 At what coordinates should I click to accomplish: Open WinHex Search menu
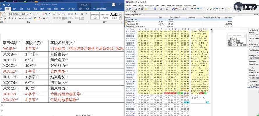click(140, 6)
